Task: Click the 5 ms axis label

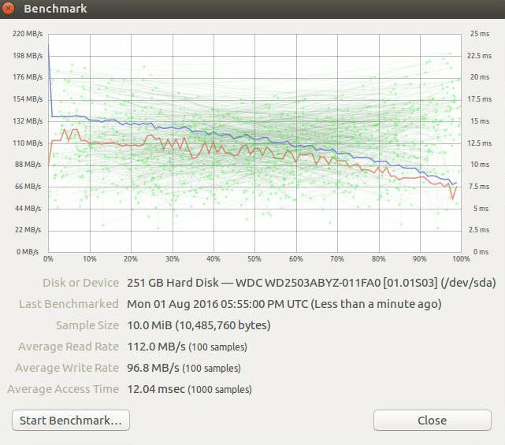Action: (x=481, y=209)
